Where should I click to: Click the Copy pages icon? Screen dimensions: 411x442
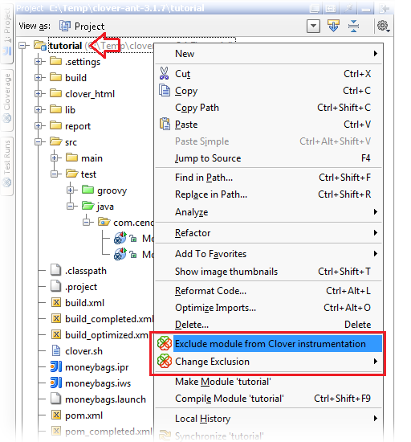pos(165,90)
